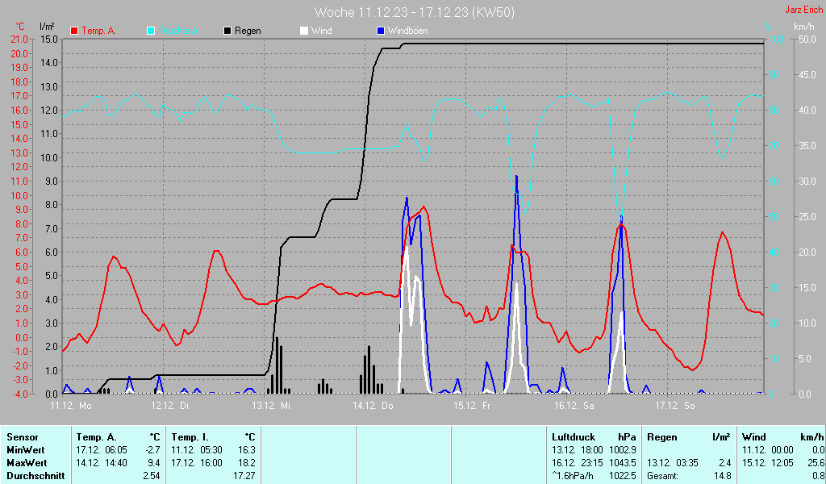Click the '1043.5' maximum pressure value
This screenshot has height=484, width=826.
(x=623, y=463)
